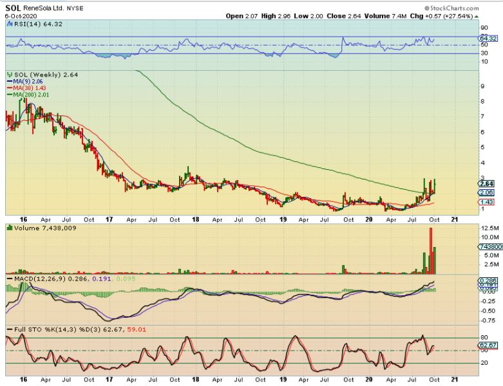Click the 12.5M volume axis label
Screen dimensions: 503x386
[x=490, y=228]
